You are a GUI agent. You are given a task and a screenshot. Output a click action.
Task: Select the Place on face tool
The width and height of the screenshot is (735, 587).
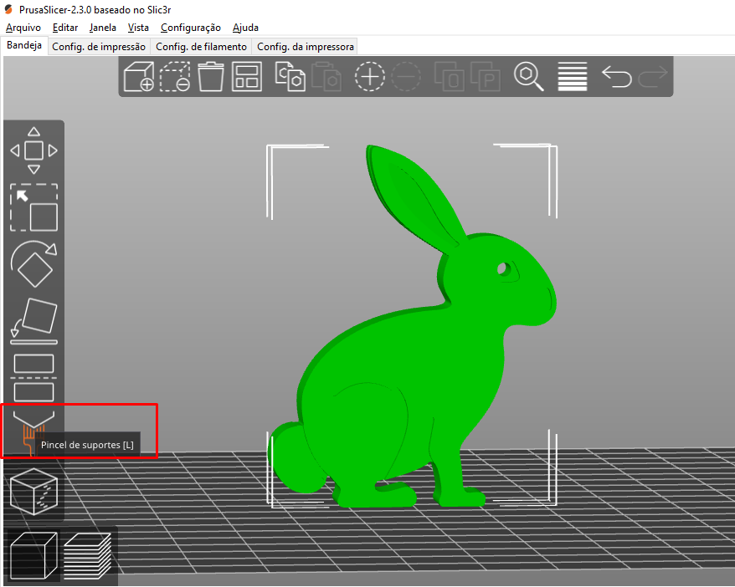[33, 321]
